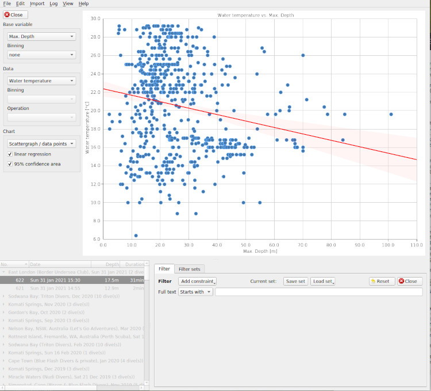Close the statistics panel using top-left Close button
The image size is (431, 391).
point(16,14)
